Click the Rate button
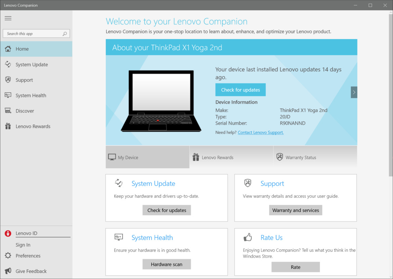The height and width of the screenshot is (279, 393). [x=296, y=267]
